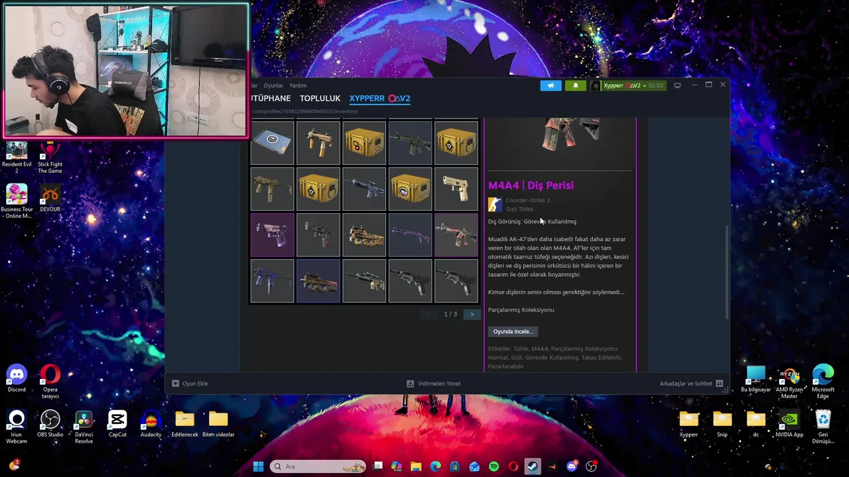
Task: Open Iriun Webcam desktop shortcut
Action: [x=17, y=427]
